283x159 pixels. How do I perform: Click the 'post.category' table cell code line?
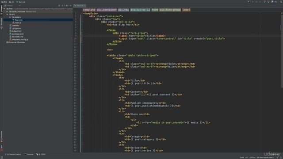pos(145,140)
